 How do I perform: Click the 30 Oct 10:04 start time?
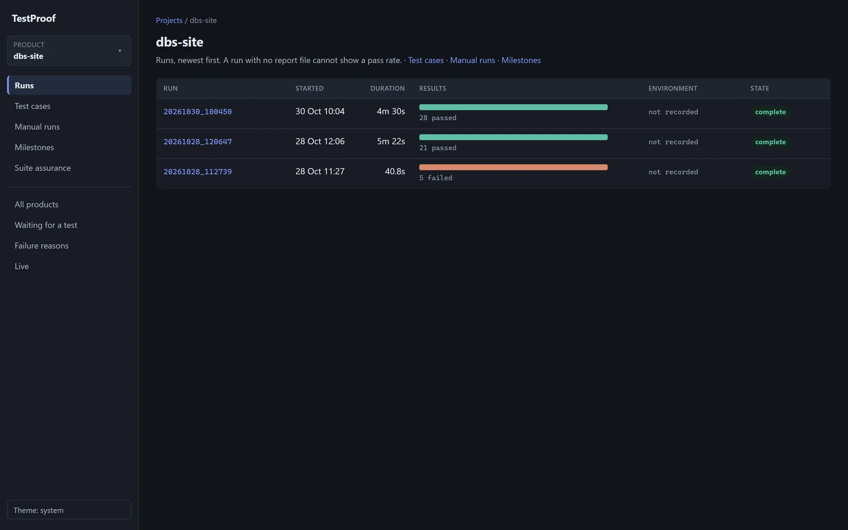320,111
